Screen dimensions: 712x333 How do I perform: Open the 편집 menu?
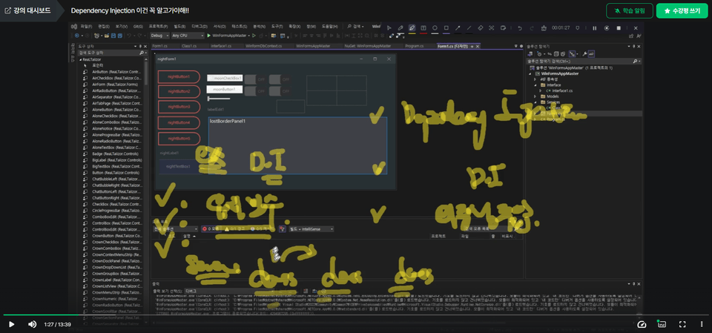(104, 27)
